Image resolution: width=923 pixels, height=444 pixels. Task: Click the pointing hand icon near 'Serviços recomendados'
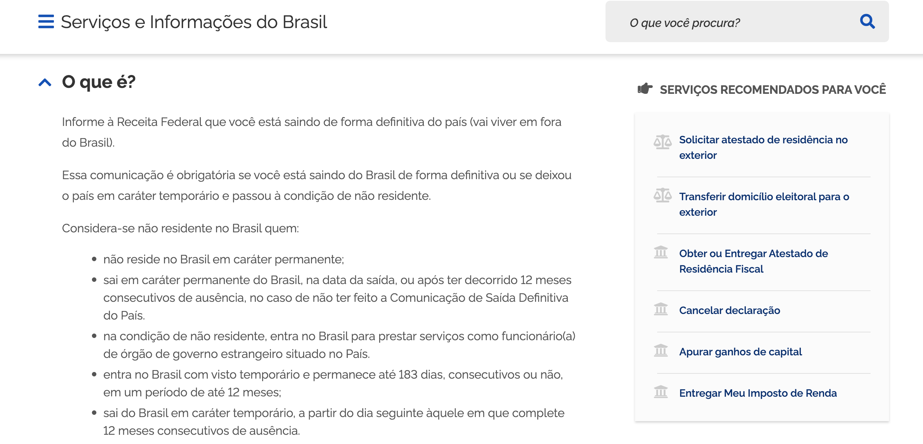[644, 88]
